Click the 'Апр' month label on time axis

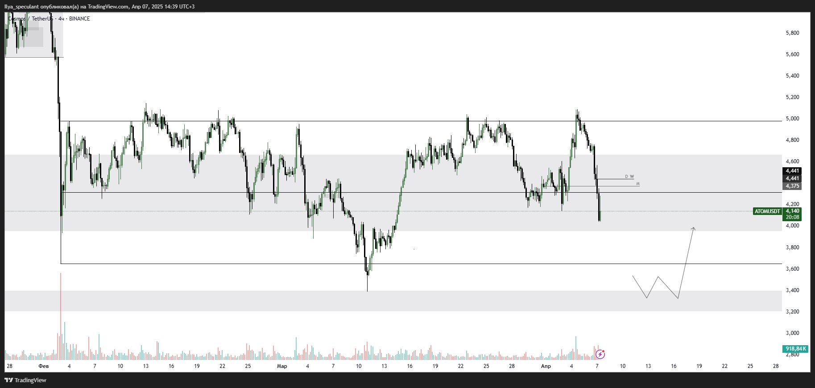coord(546,366)
